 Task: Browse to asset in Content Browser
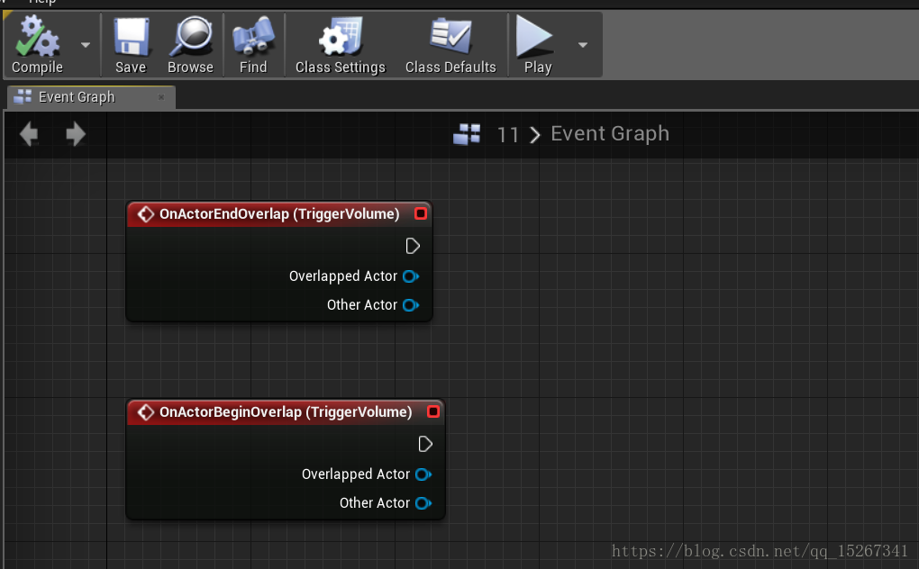click(x=190, y=46)
